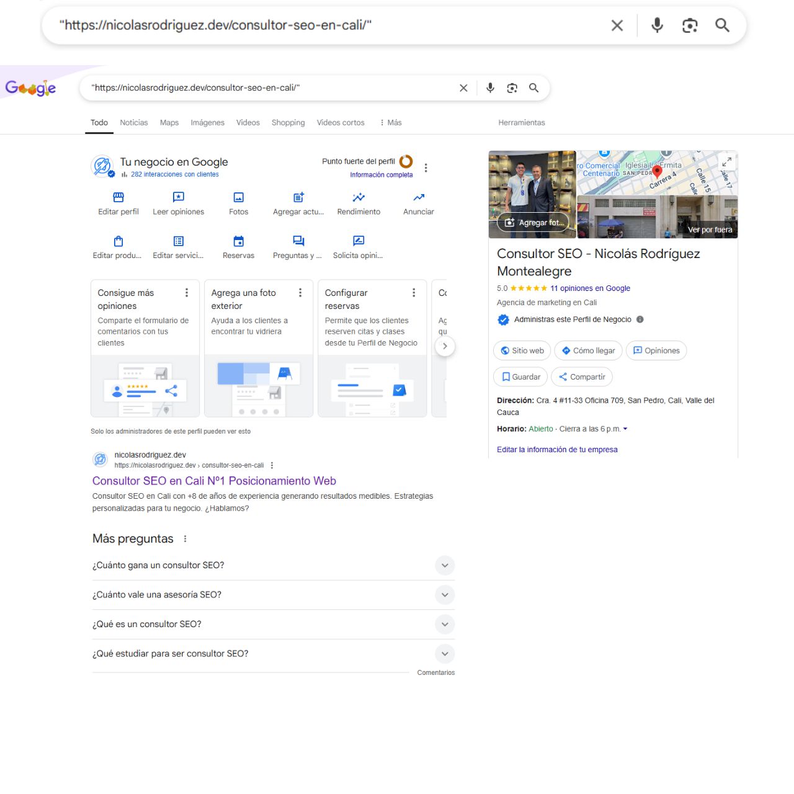Screen dimensions: 794x794
Task: Open Herramientas search tools
Action: pos(522,123)
